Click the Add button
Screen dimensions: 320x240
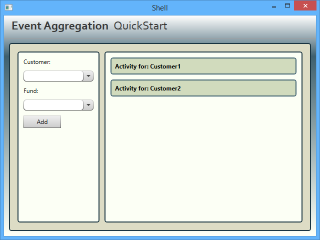click(42, 122)
